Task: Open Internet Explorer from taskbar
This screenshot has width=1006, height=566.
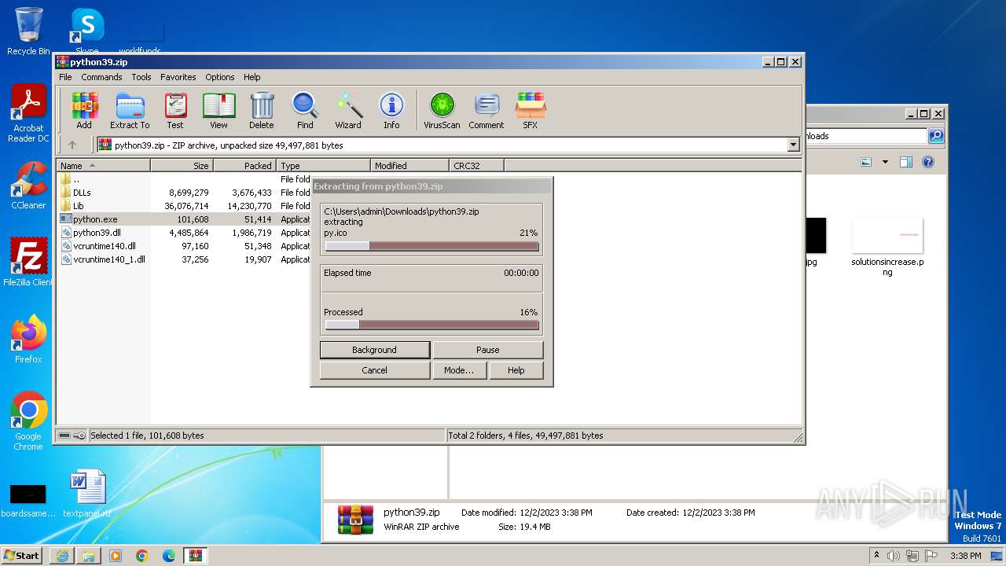Action: click(62, 556)
